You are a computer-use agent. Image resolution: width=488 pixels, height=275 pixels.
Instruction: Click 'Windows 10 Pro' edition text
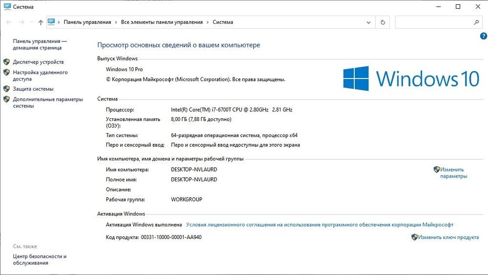click(124, 69)
